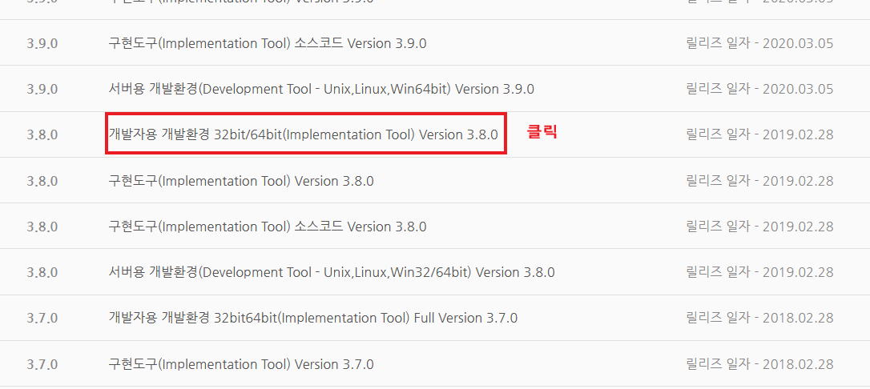Click 개발자용 개발환경 Full Version 3.7.0 link
This screenshot has width=870, height=389.
[312, 318]
